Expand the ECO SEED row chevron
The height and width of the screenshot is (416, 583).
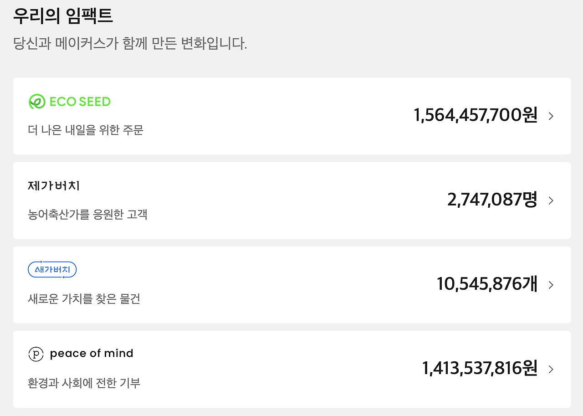pos(551,116)
